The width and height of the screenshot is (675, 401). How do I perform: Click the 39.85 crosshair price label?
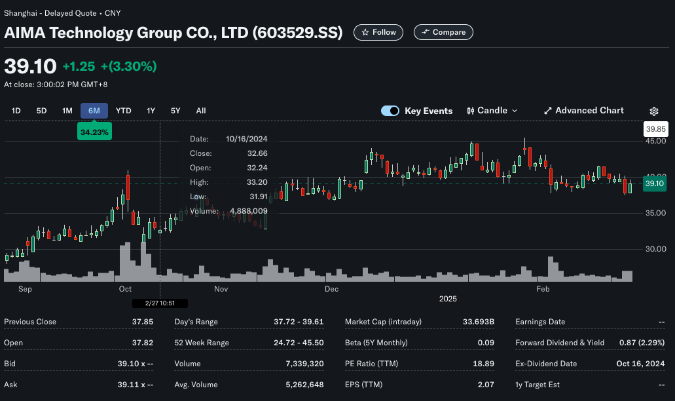655,129
